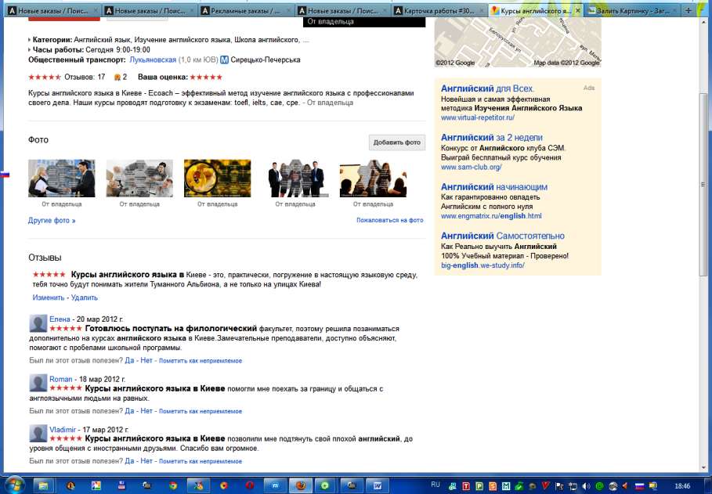Click the www.sam-club.org/ ad URL

coord(471,167)
